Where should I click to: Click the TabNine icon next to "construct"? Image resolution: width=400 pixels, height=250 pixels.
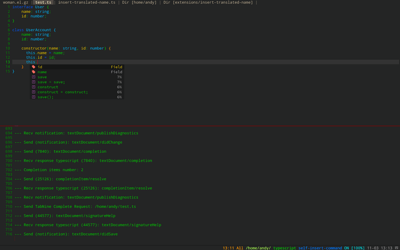(34, 87)
